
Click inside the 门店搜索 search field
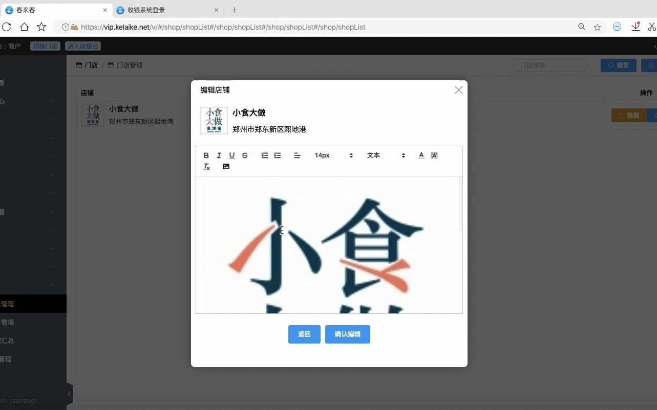(549, 65)
